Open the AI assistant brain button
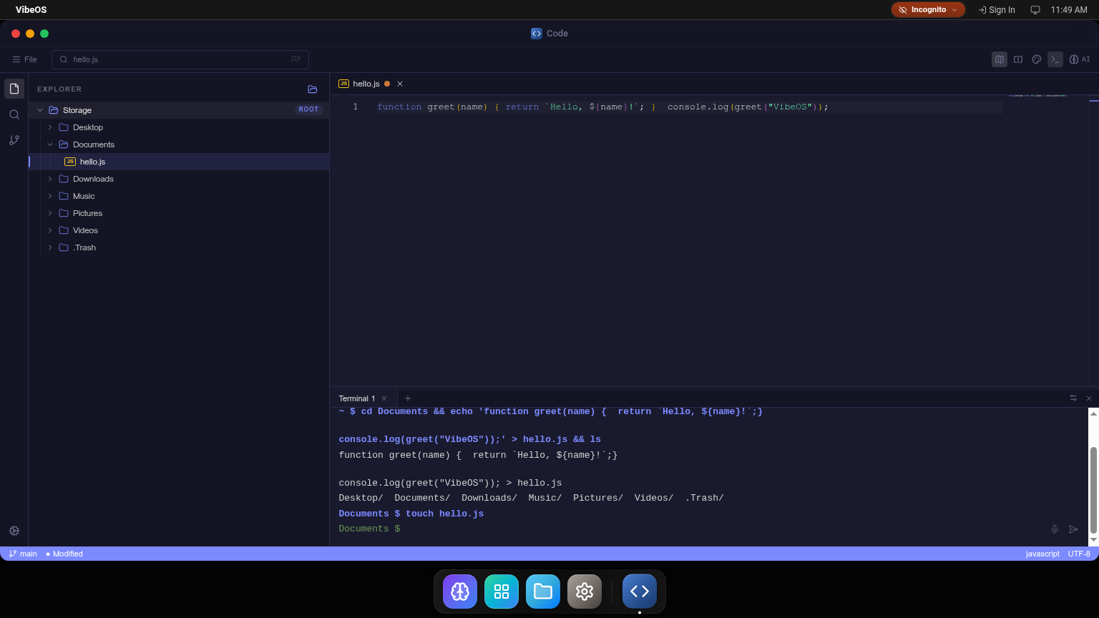1099x618 pixels. click(1080, 59)
